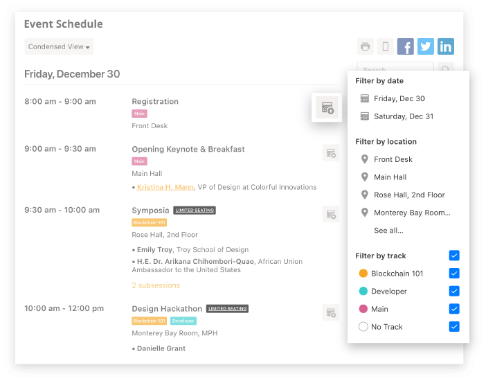Image resolution: width=486 pixels, height=383 pixels.
Task: Open Kristina H. Mann speaker link
Action: click(165, 187)
